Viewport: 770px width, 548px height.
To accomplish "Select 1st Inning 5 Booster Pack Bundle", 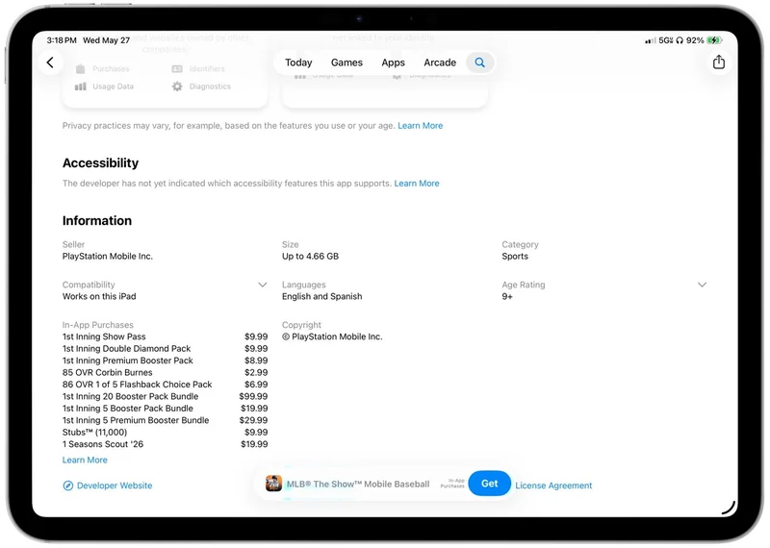I will pos(165,409).
